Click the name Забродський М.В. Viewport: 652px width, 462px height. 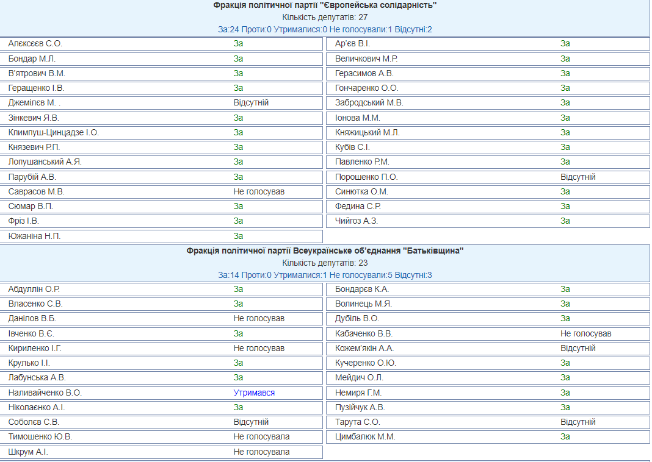coord(369,103)
